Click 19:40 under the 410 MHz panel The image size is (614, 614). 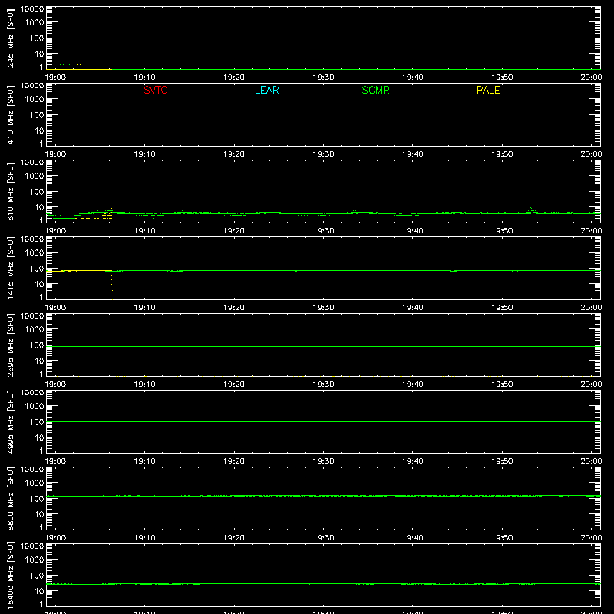pos(413,154)
